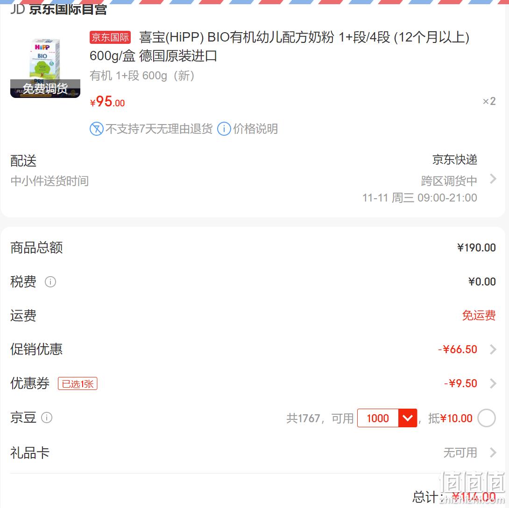
Task: Expand the delivery time options chevron
Action: [493, 179]
